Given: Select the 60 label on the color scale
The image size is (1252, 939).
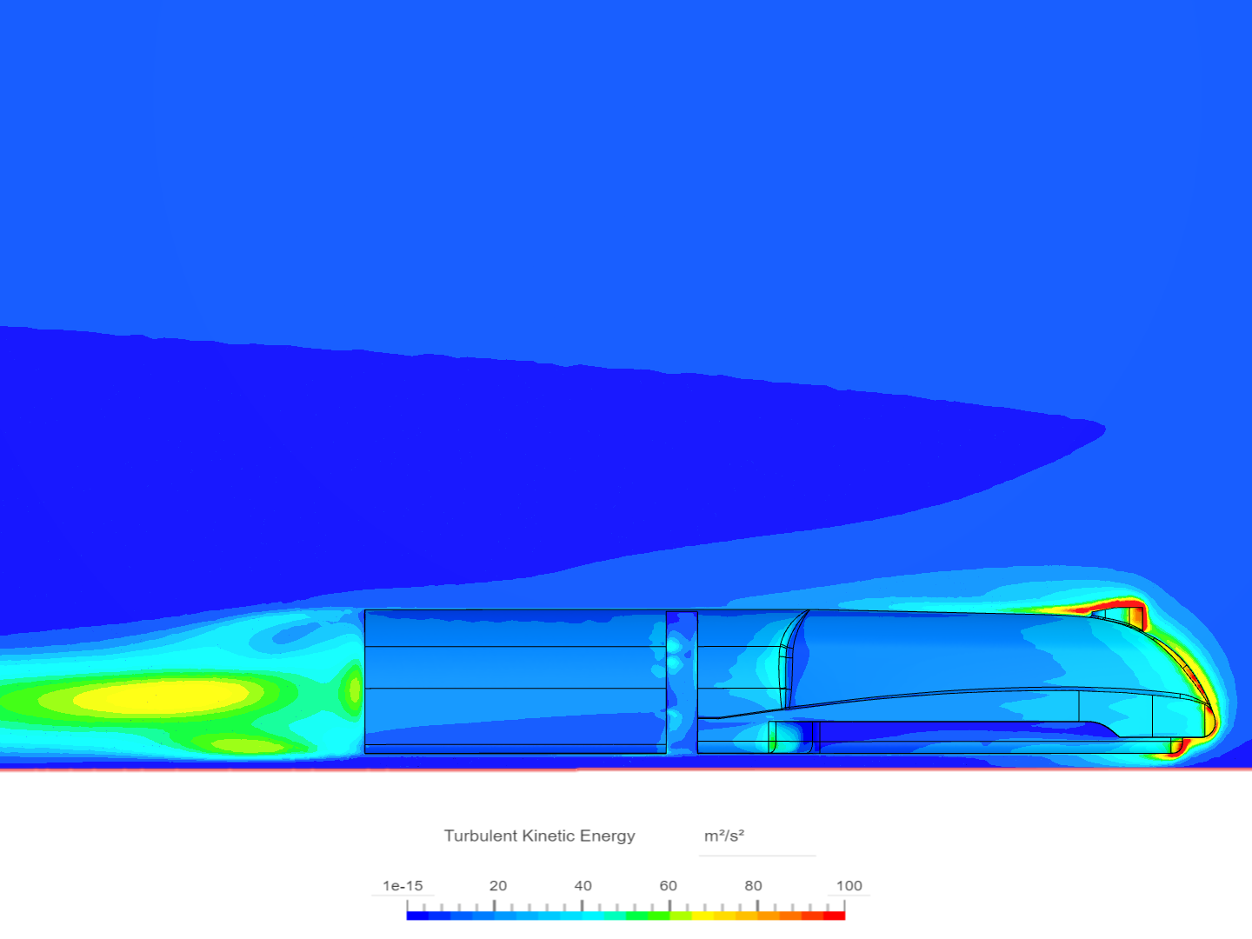Looking at the screenshot, I should (669, 885).
